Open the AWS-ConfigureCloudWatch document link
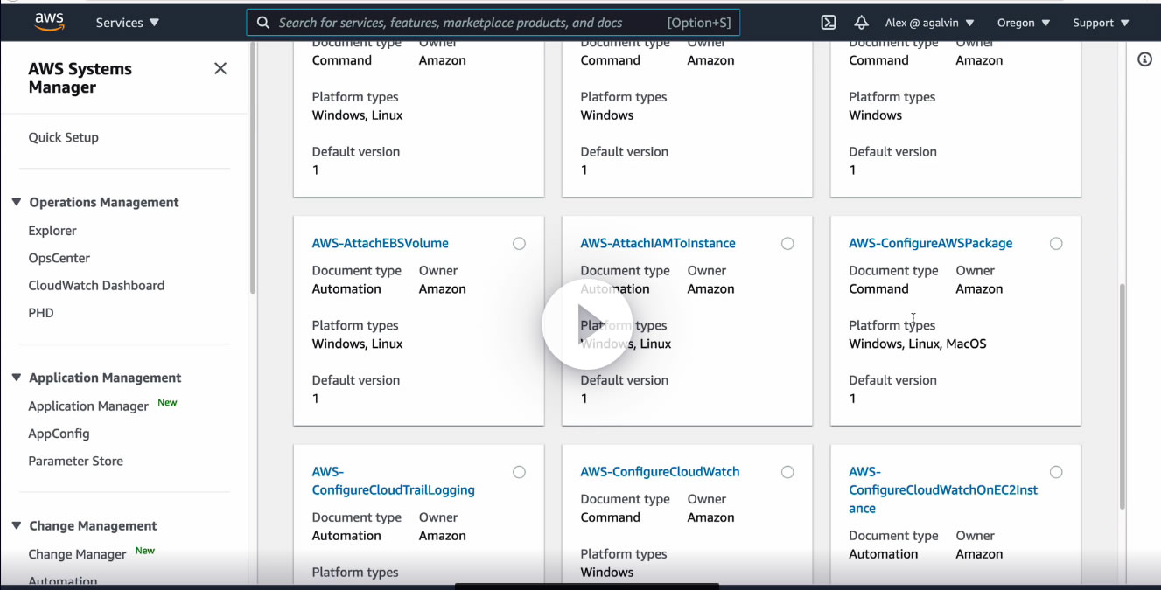This screenshot has width=1161, height=590. pyautogui.click(x=661, y=471)
